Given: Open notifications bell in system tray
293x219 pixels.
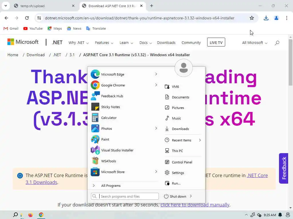Looking at the screenshot, I should click(280, 215).
